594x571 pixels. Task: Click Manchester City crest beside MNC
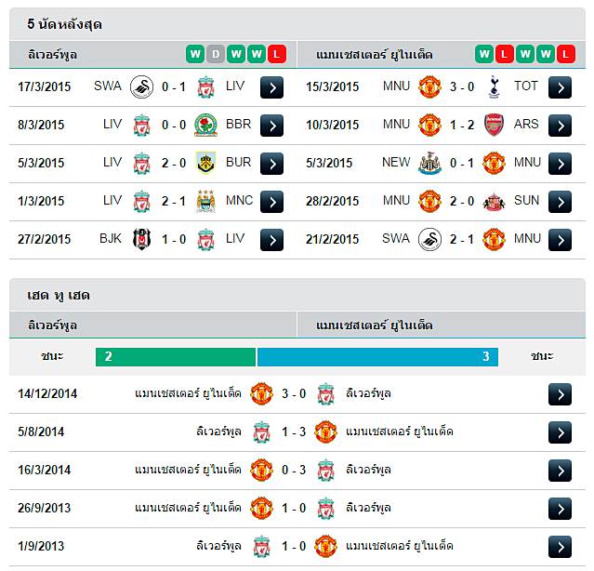coord(205,201)
